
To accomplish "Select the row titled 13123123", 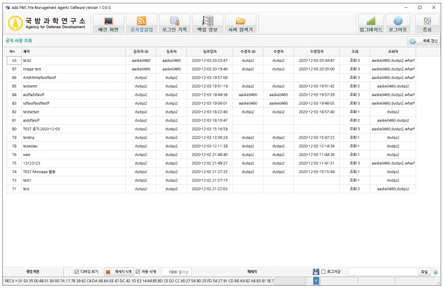I will click(211, 163).
